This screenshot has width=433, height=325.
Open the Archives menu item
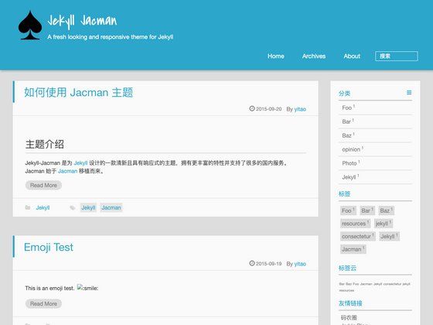[314, 56]
